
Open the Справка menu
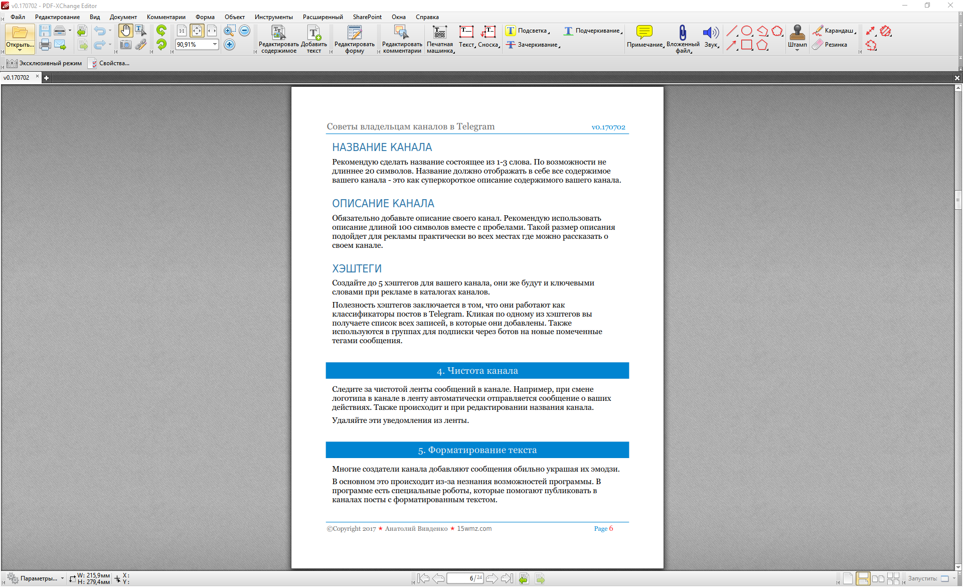tap(427, 17)
